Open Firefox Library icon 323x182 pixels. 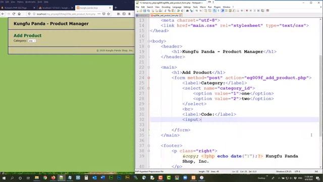[119, 14]
